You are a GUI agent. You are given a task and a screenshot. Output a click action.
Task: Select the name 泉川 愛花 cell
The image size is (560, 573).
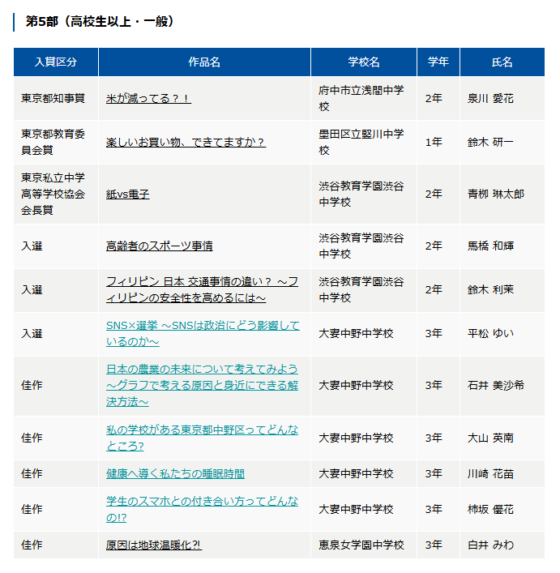coord(490,98)
